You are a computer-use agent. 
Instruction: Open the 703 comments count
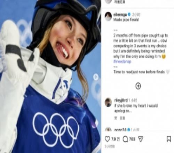132,139
